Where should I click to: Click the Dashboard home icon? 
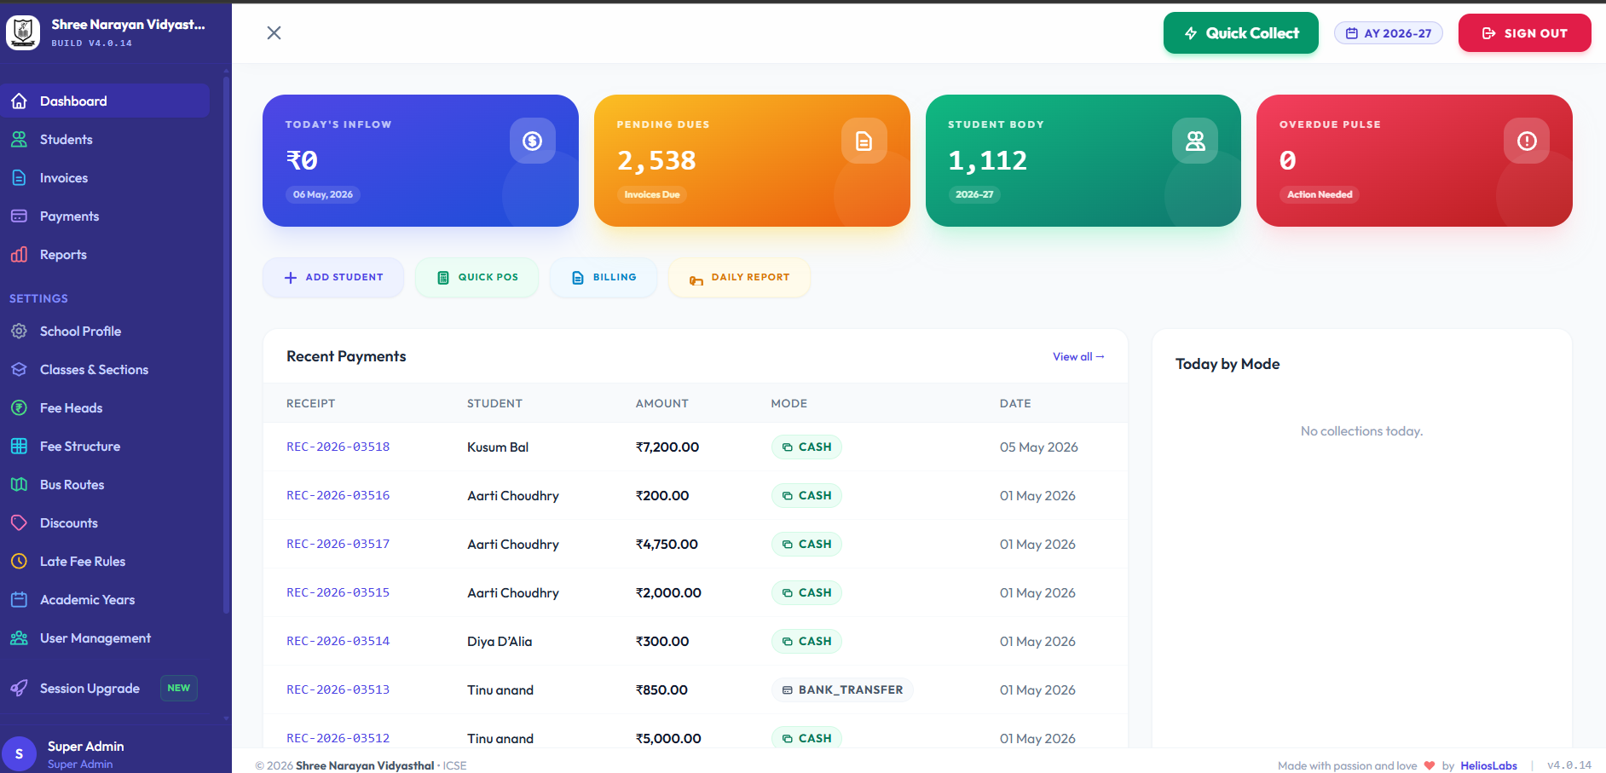pos(19,101)
